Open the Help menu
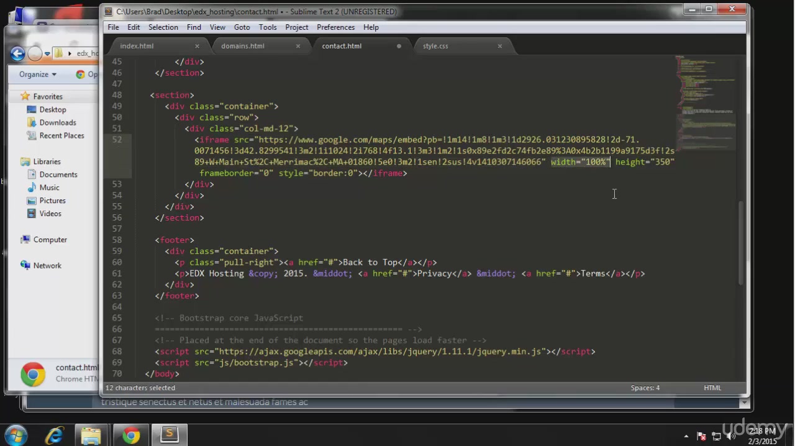Viewport: 795px width, 446px height. 371,27
